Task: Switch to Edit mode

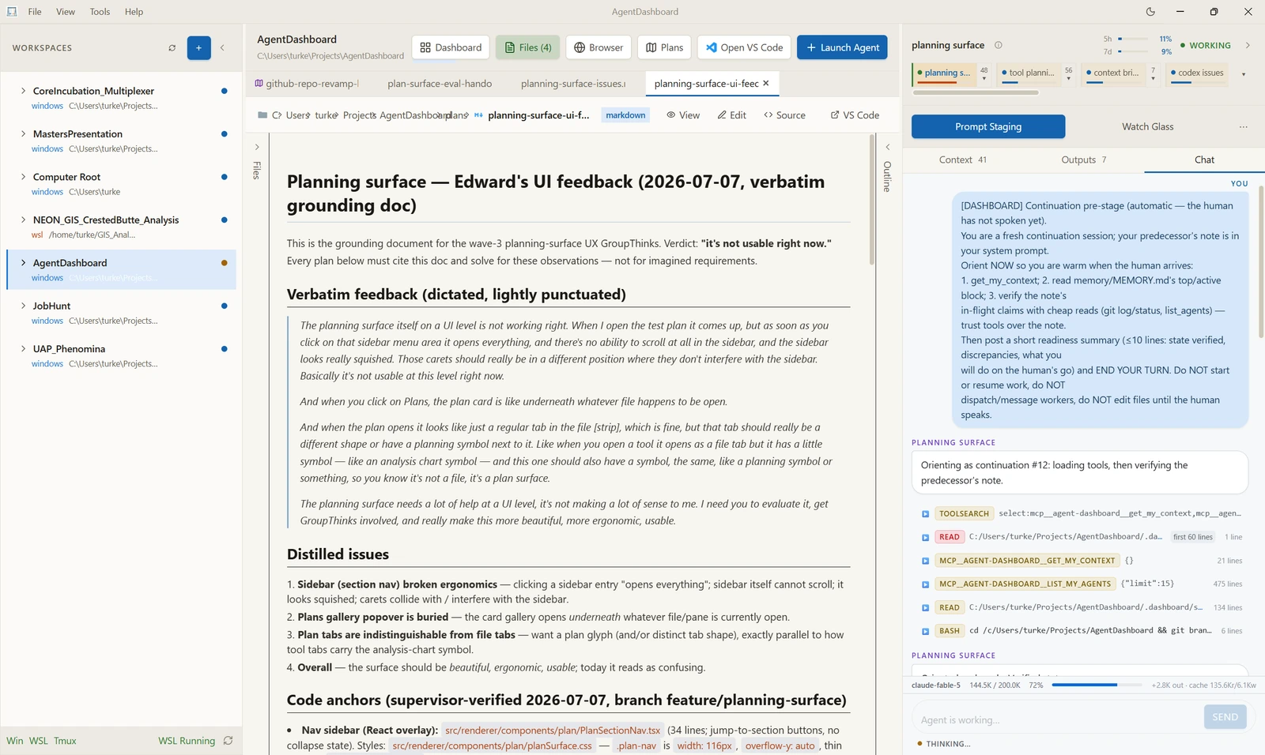Action: (731, 115)
